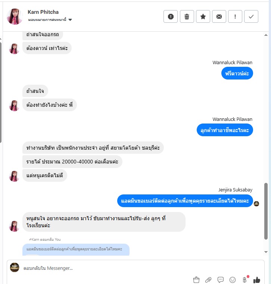This screenshot has height=284, width=271.
Task: Click the quoted reply message preview
Action: click(x=76, y=249)
